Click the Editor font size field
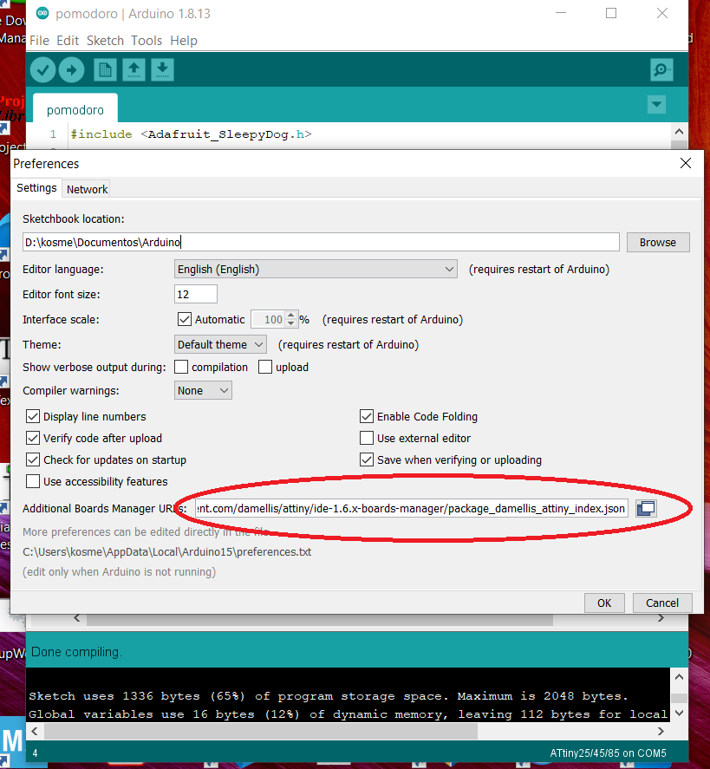This screenshot has height=769, width=710. click(x=196, y=294)
